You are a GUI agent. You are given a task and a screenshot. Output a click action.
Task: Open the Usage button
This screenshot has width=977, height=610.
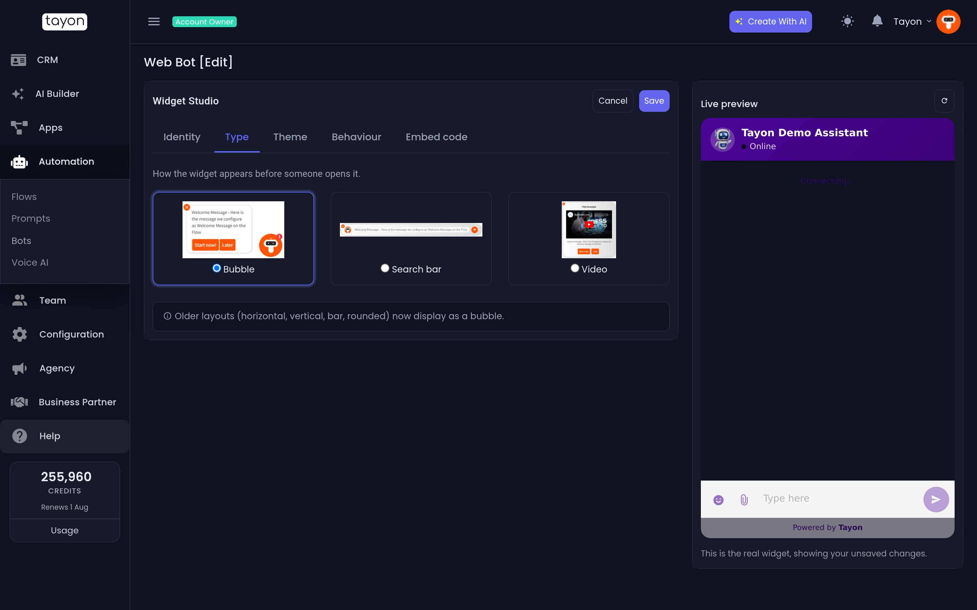tap(64, 530)
